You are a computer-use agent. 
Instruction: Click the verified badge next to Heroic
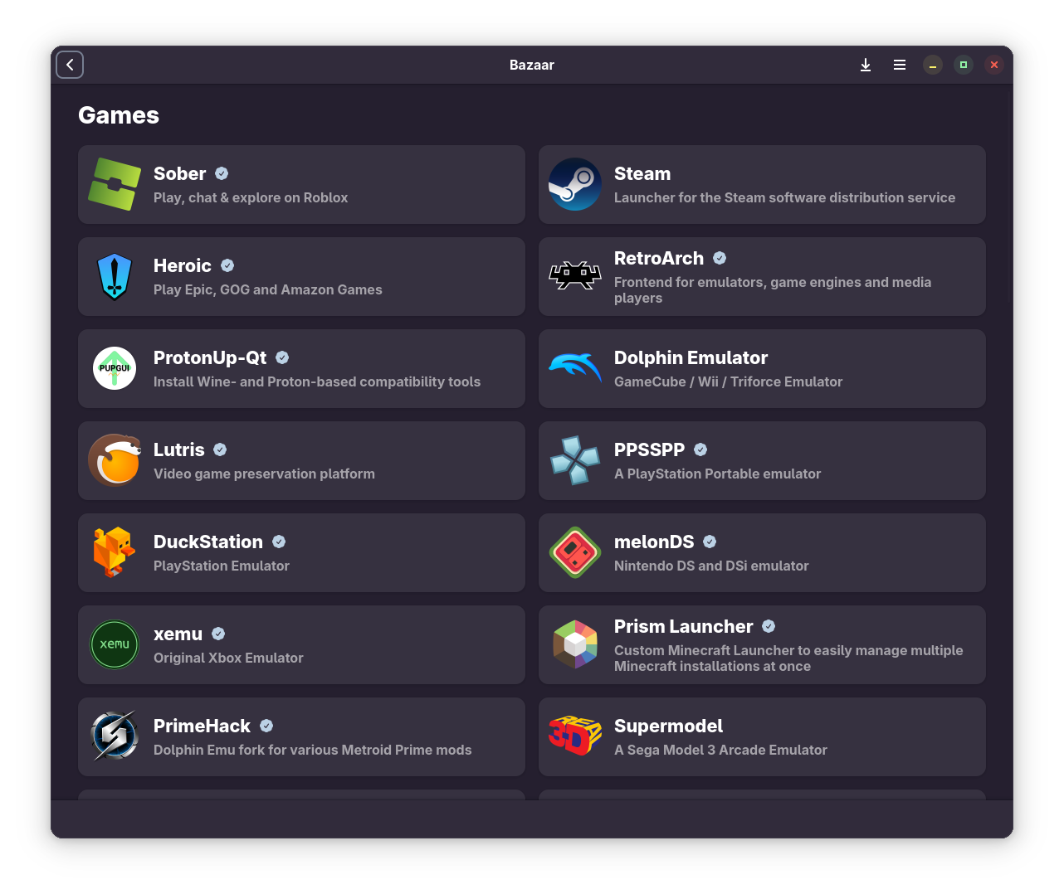coord(227,265)
